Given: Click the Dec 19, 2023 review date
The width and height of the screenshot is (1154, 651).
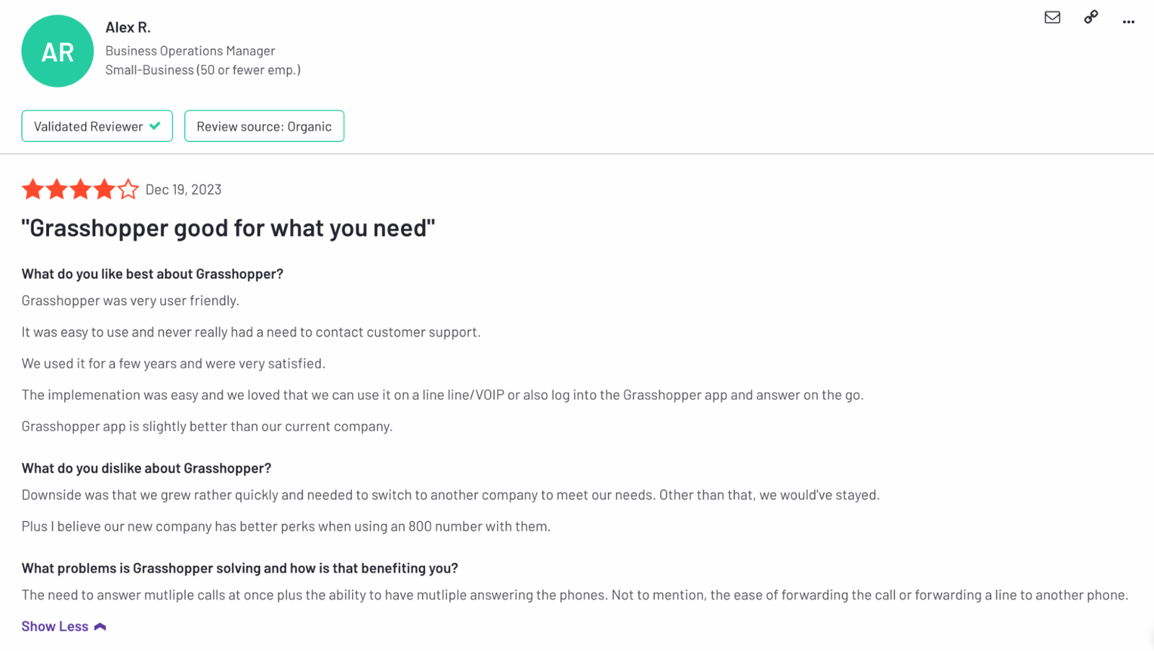Looking at the screenshot, I should tap(183, 190).
